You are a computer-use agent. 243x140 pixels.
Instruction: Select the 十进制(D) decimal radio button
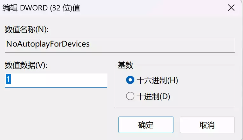[x=130, y=96]
